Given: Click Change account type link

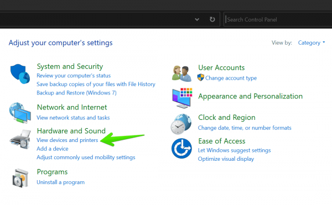Looking at the screenshot, I should coord(231,78).
